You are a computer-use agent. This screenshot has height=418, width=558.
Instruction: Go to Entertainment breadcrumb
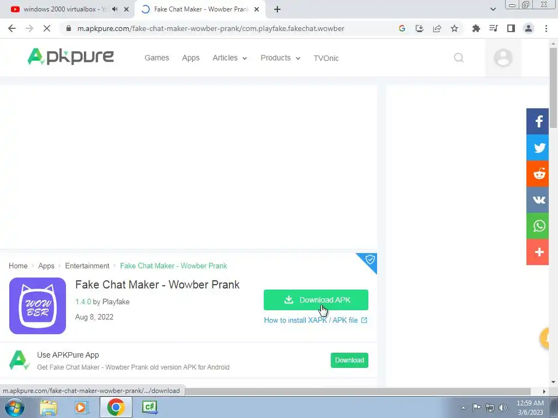(87, 266)
